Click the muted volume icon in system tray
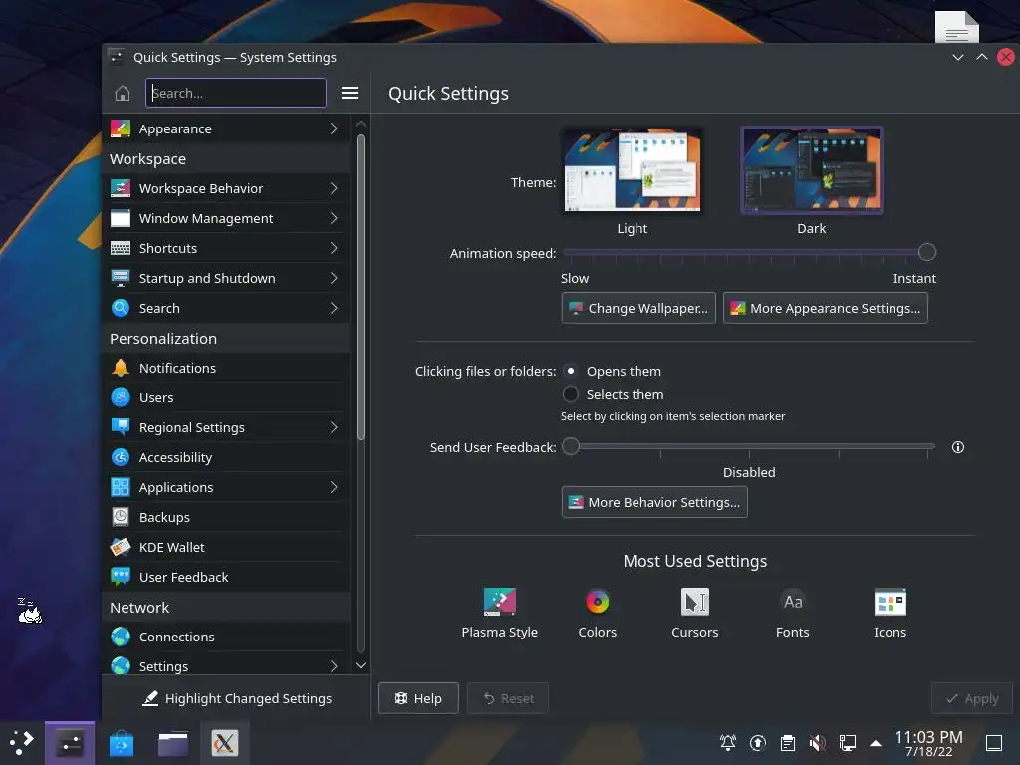The image size is (1020, 765). [817, 743]
